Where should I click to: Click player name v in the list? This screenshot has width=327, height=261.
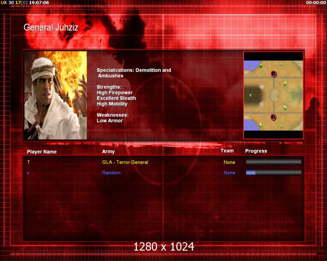(28, 173)
